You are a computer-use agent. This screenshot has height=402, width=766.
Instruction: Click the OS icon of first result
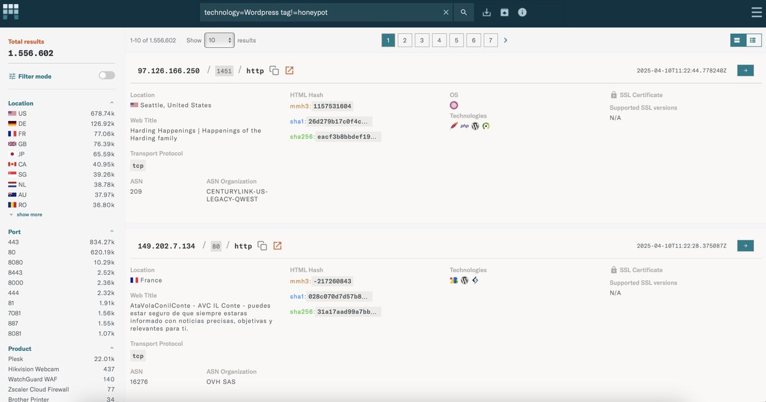(x=454, y=105)
